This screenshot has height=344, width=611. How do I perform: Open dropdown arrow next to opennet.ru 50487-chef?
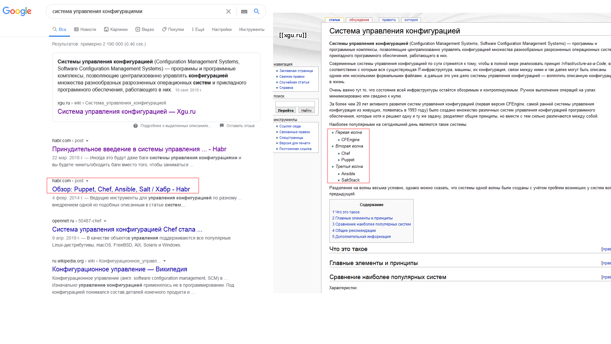(x=105, y=221)
